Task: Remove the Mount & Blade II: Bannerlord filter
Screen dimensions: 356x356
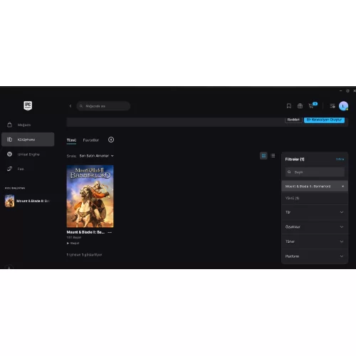Action: point(342,187)
